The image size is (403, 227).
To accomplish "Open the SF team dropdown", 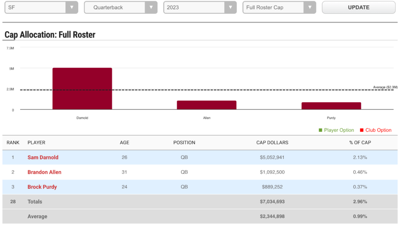I will tap(41, 7).
